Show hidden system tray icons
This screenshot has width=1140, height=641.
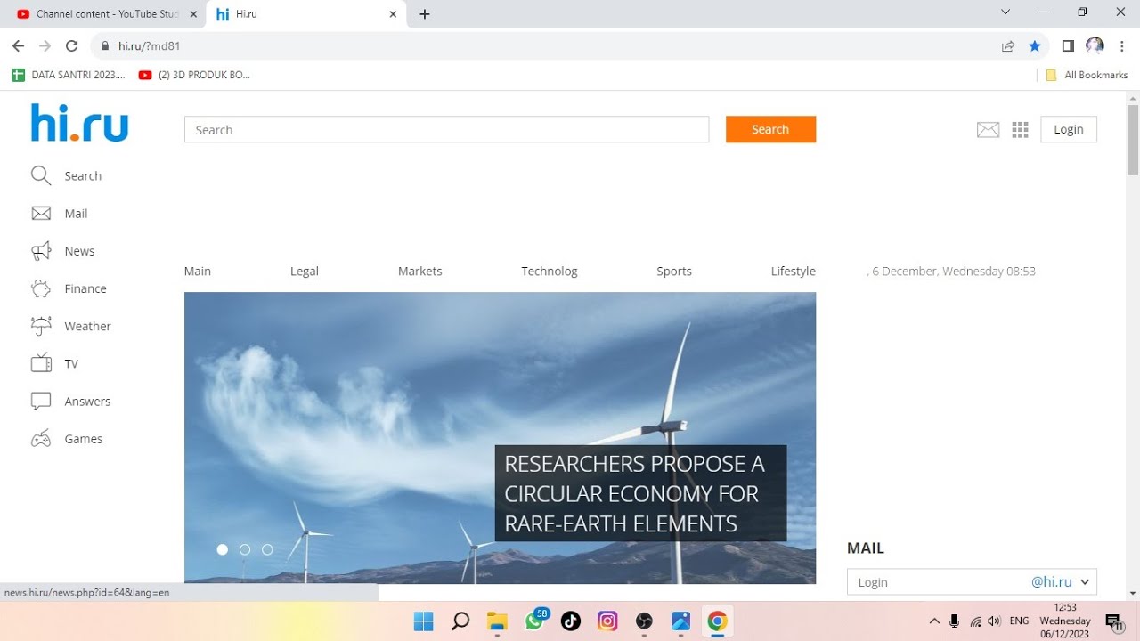click(x=933, y=621)
